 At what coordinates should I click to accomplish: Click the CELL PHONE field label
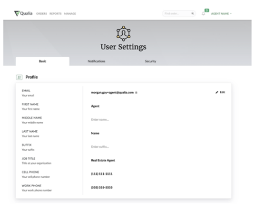click(31, 172)
